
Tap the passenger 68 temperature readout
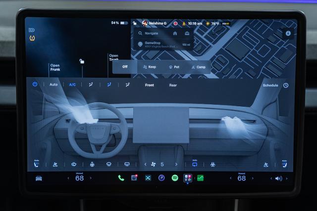(x=242, y=178)
